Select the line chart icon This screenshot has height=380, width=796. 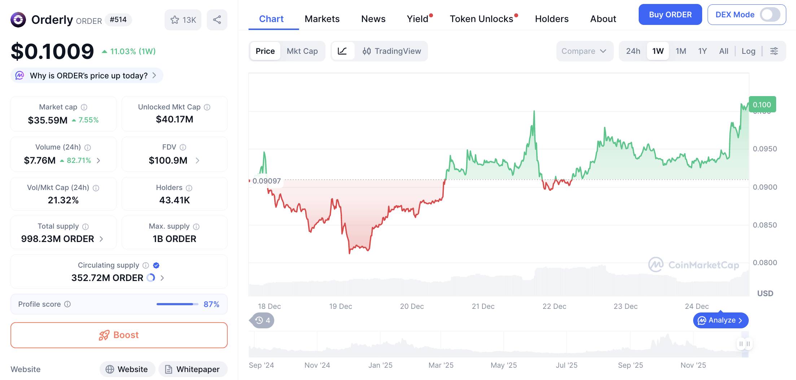pos(342,51)
